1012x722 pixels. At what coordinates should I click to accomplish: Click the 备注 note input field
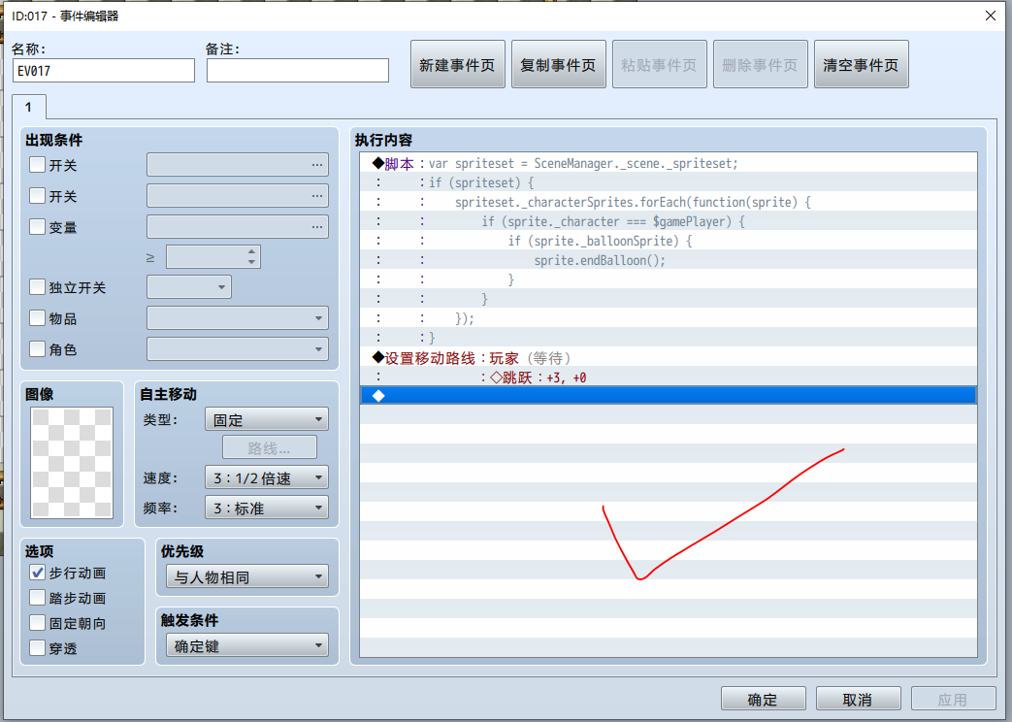click(x=298, y=71)
